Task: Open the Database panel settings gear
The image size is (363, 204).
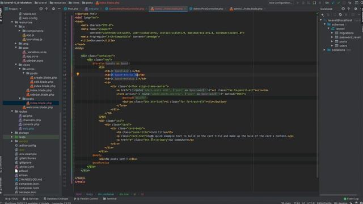Action: 356,9
